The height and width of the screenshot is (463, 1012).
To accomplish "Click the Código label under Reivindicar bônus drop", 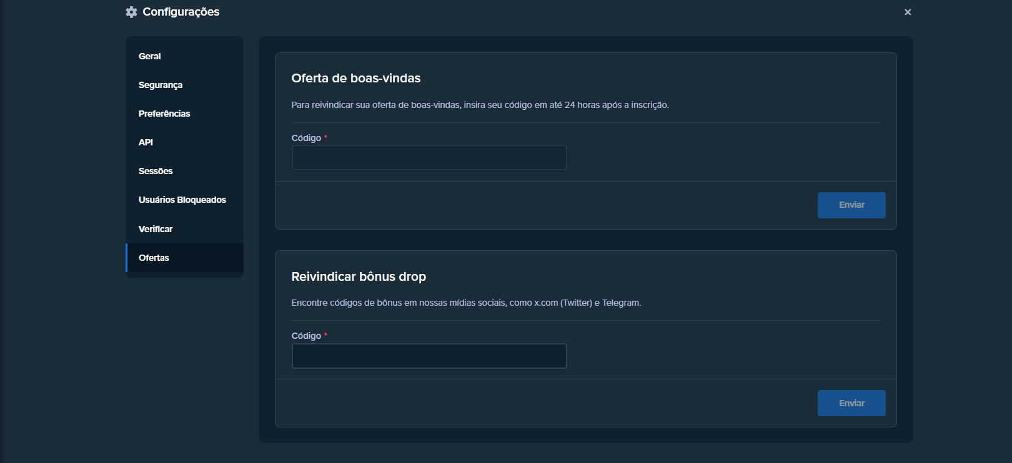I will pos(306,336).
